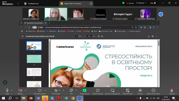Open Доски сообщений whiteboards
Screen dimensions: 179x101
[x=112, y=91]
